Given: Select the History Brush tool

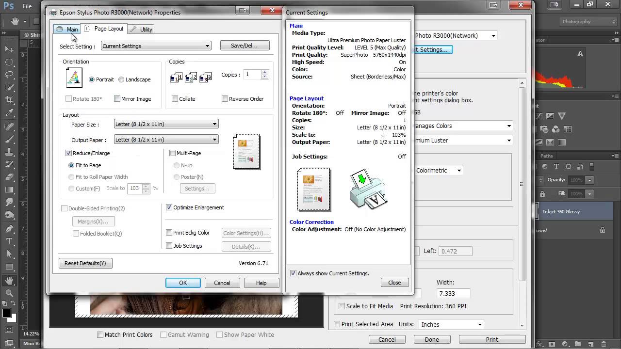Looking at the screenshot, I should point(9,164).
